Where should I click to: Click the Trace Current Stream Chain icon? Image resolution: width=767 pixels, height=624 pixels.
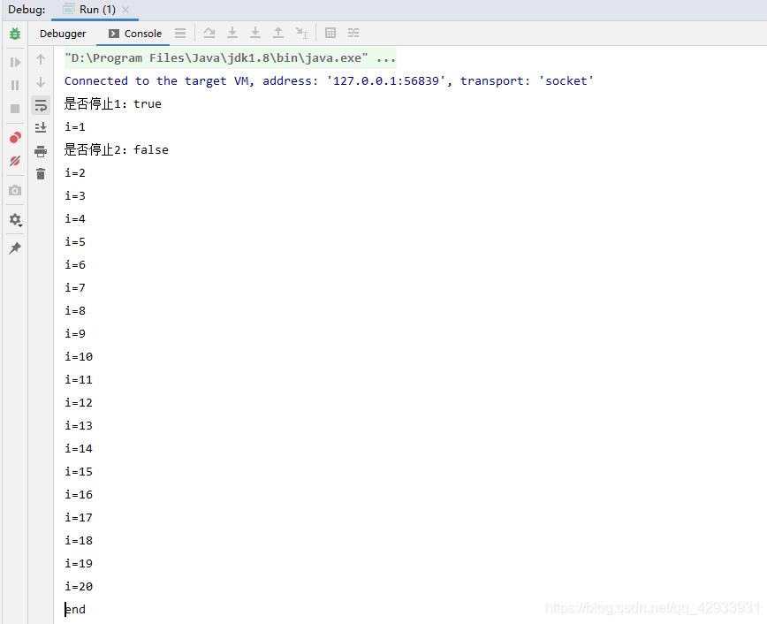click(353, 33)
